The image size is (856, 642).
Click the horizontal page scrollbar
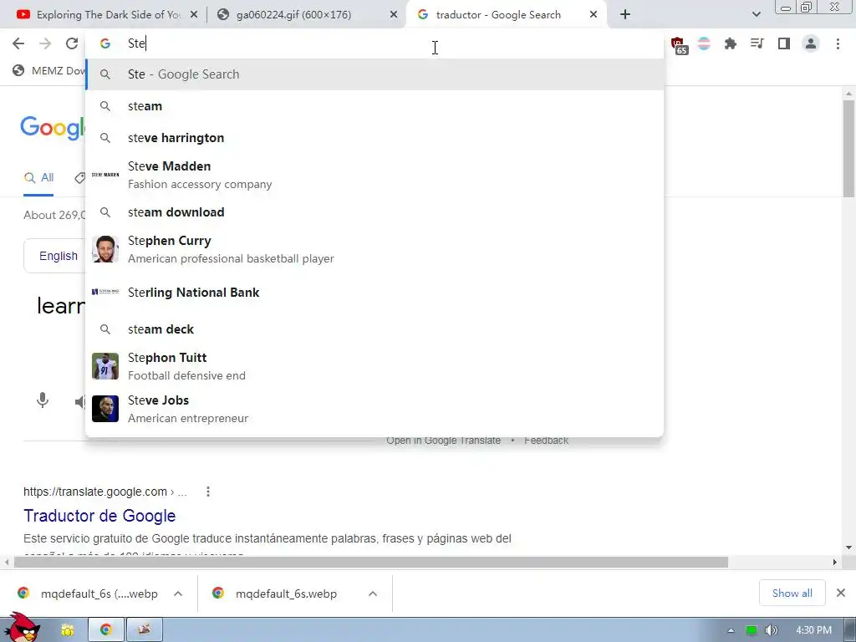click(x=371, y=563)
